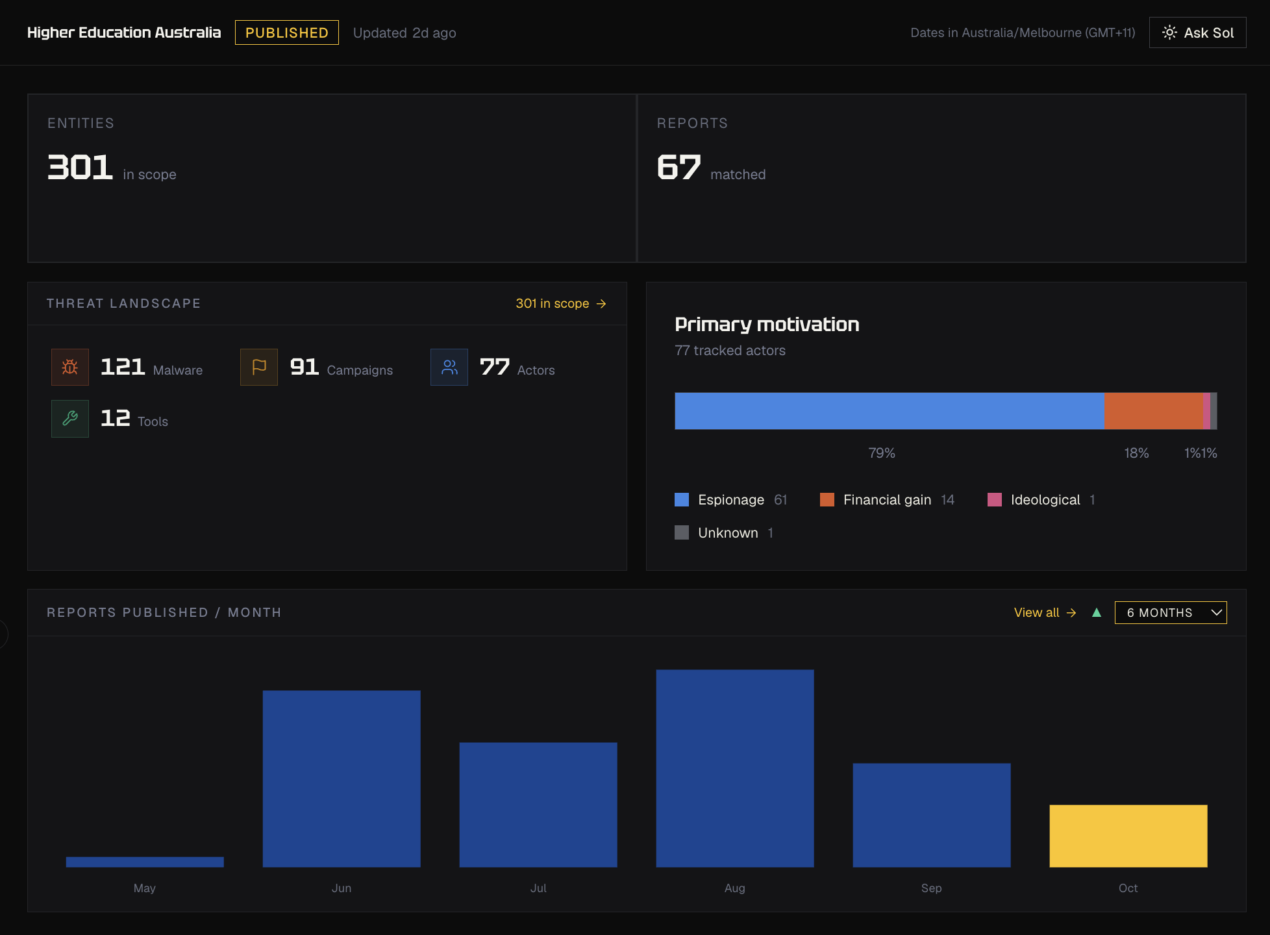
Task: Click the 79% percentage label
Action: click(x=882, y=453)
